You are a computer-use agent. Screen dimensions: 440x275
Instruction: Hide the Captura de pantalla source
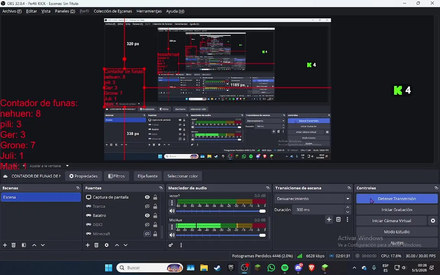click(x=147, y=197)
